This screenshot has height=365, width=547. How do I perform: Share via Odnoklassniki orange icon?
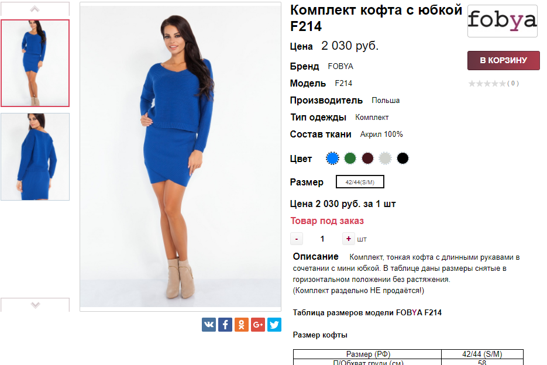click(242, 325)
